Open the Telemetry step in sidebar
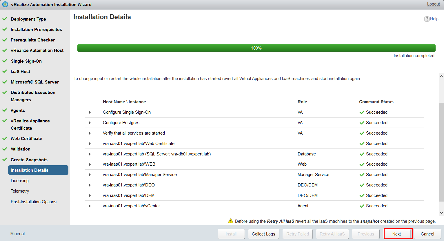This screenshot has width=444, height=241. pos(20,191)
